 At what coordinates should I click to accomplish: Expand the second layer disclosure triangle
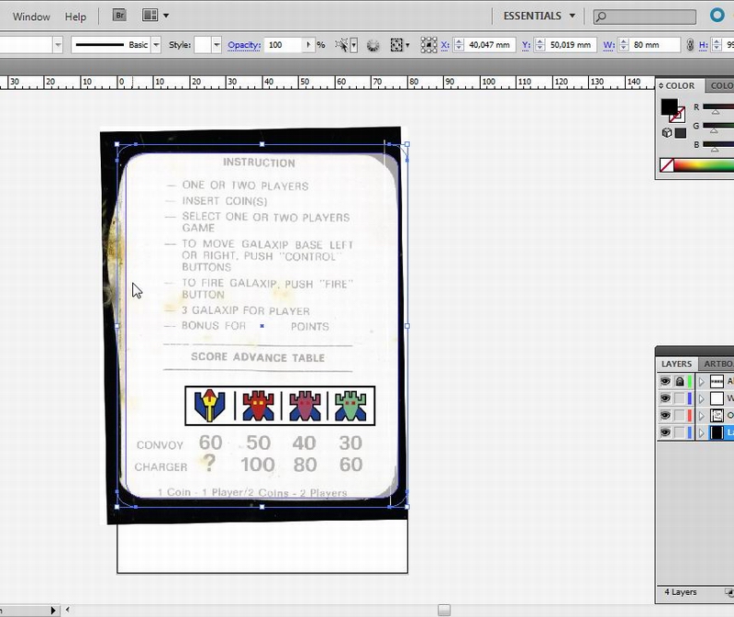pos(701,398)
